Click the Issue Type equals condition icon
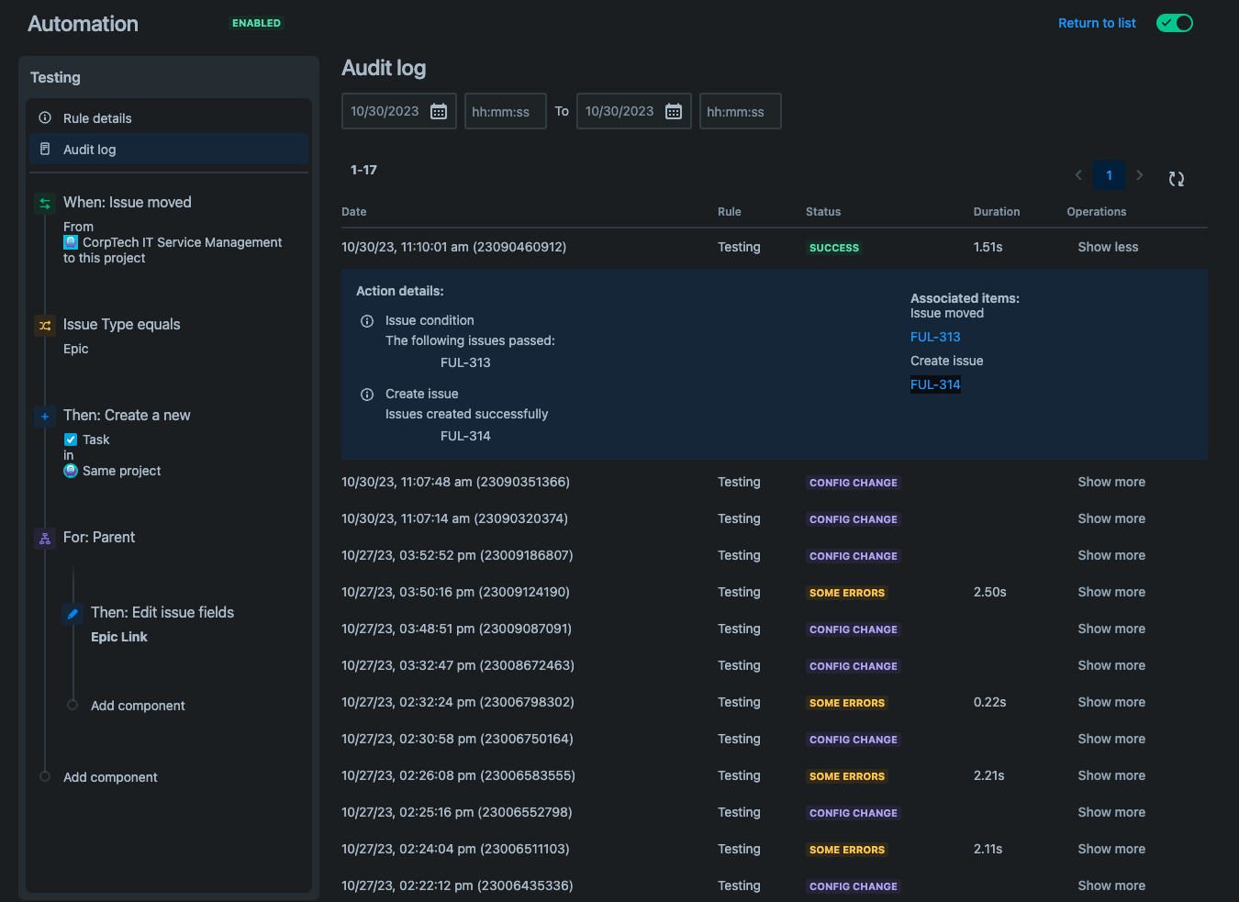This screenshot has width=1239, height=902. tap(45, 325)
